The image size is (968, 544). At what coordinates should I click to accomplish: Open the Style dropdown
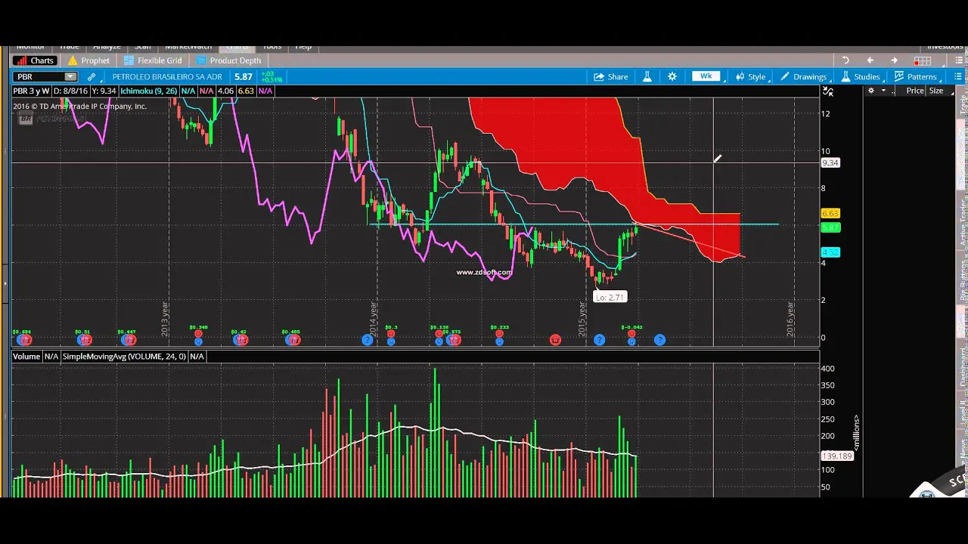751,77
